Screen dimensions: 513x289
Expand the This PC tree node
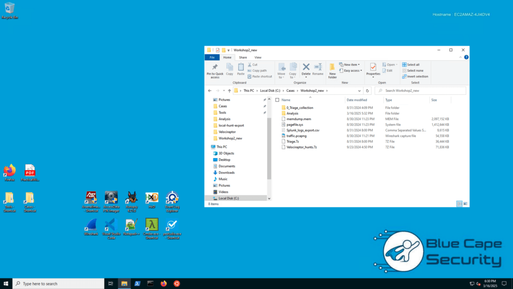pyautogui.click(x=210, y=147)
